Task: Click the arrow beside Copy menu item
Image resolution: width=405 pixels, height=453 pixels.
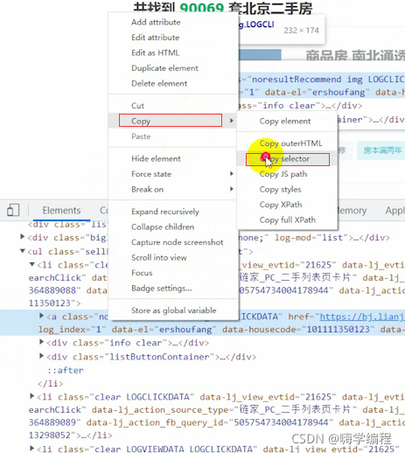Action: [232, 121]
